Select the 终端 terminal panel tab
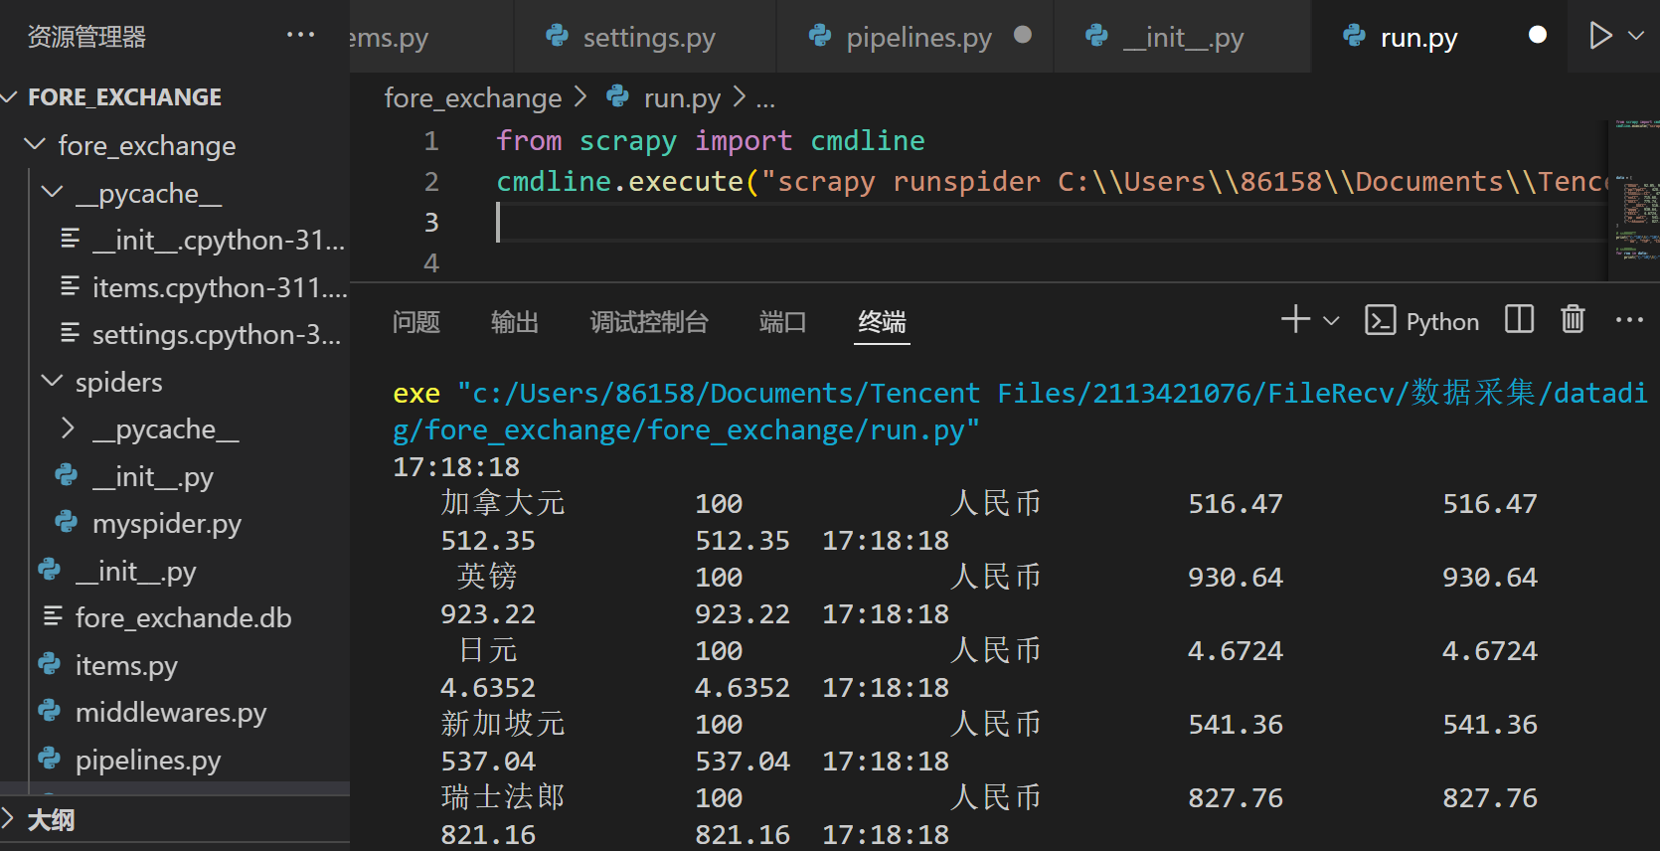Screen dimensions: 1660x851 tap(882, 322)
